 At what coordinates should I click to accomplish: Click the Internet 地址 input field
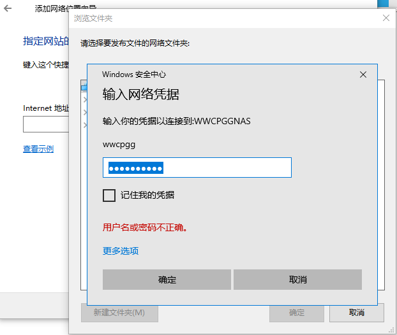click(46, 124)
